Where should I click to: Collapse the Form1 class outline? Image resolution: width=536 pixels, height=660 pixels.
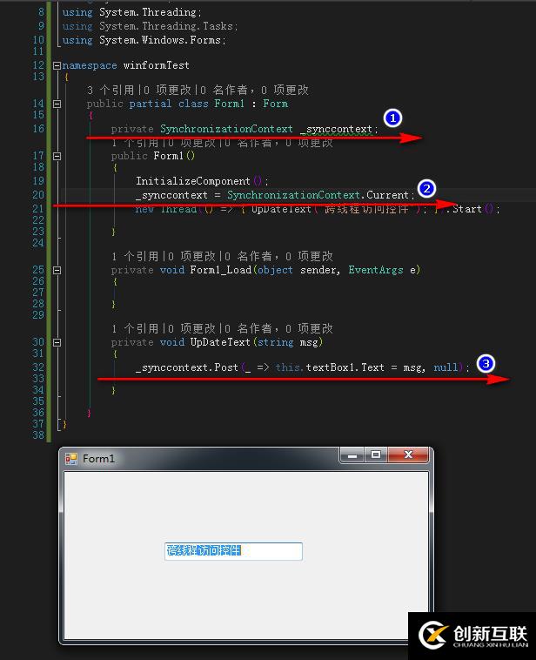point(57,104)
